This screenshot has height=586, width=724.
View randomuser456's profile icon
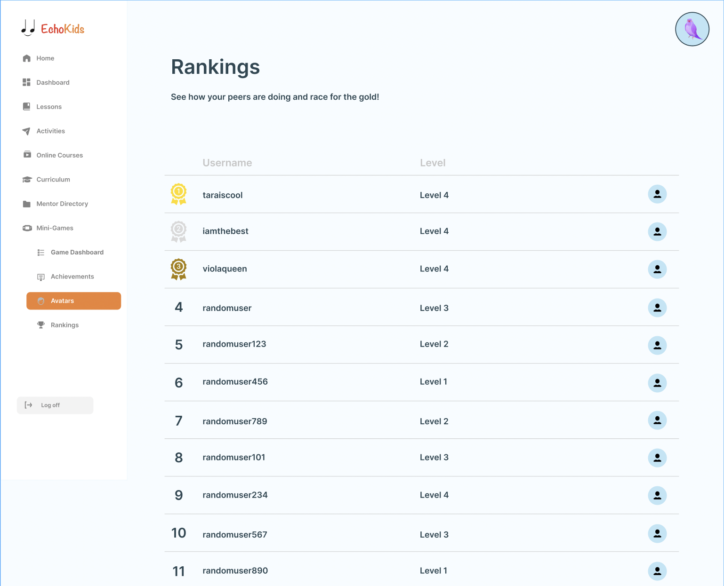(657, 383)
